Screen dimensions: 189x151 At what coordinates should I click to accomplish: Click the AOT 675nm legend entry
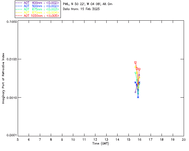pyautogui.click(x=37, y=9)
